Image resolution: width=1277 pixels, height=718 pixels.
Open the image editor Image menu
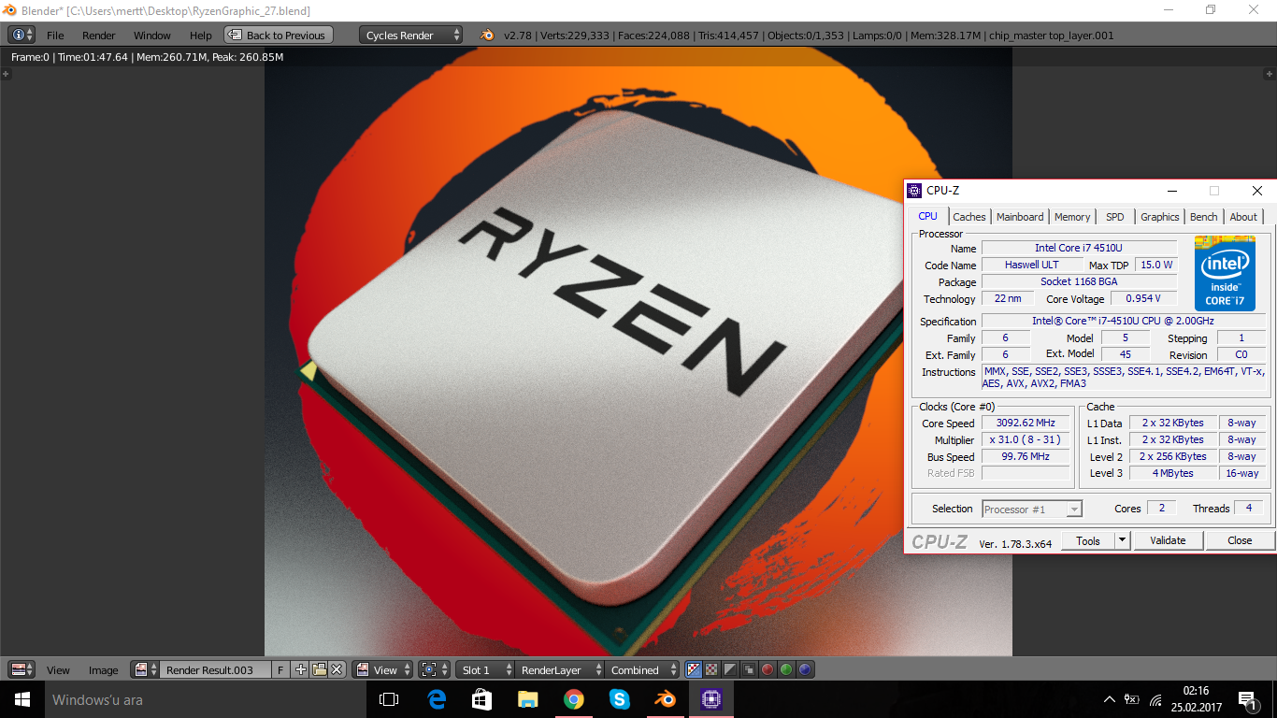[x=103, y=670]
